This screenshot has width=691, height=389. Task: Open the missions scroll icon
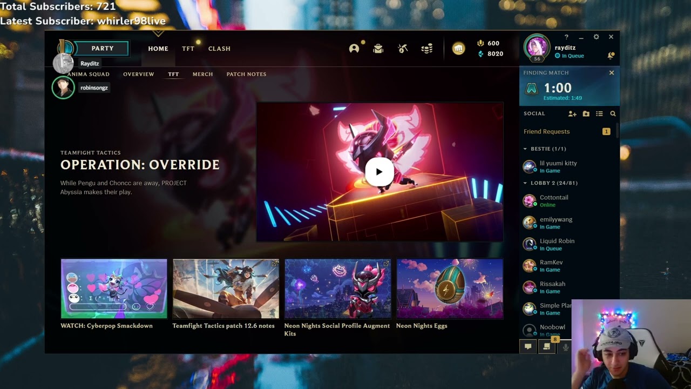(547, 347)
